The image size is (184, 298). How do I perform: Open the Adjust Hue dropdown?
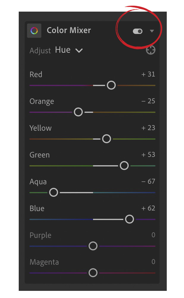[69, 50]
